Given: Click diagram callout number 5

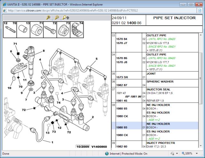Looking at the screenshot, I should tap(96, 59).
